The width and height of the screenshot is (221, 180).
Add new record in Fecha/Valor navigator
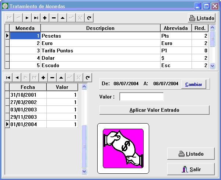click(43, 77)
